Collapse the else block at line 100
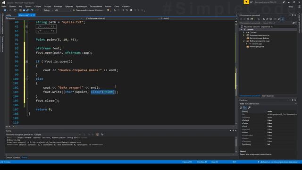The height and width of the screenshot is (170, 302). [x=27, y=79]
